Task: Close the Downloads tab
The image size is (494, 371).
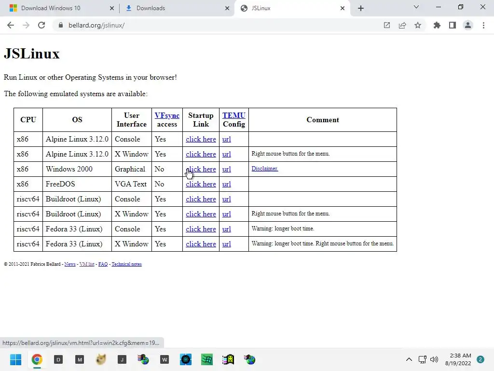Action: (227, 8)
